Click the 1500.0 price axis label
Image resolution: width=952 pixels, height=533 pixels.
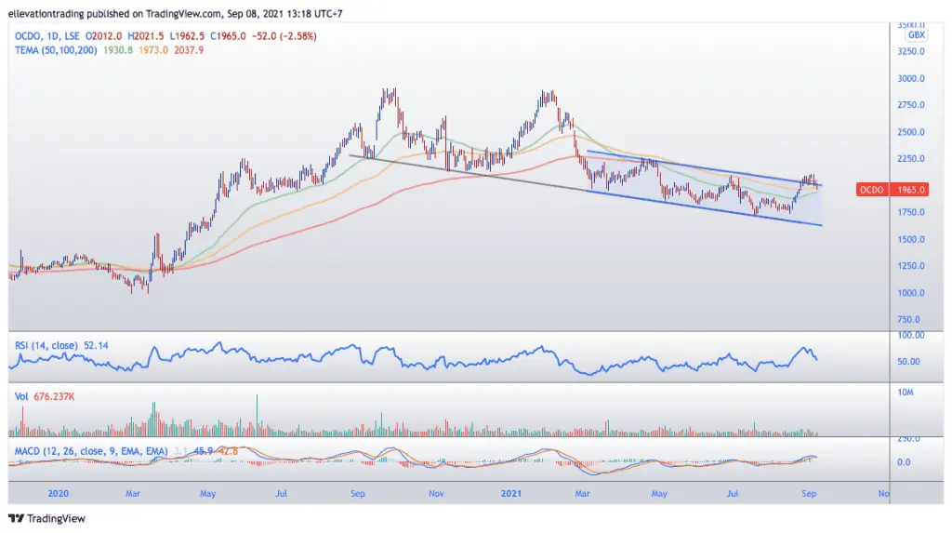pyautogui.click(x=911, y=239)
